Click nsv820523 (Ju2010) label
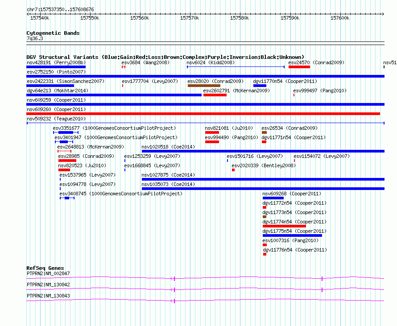397x326 pixels. [82, 165]
